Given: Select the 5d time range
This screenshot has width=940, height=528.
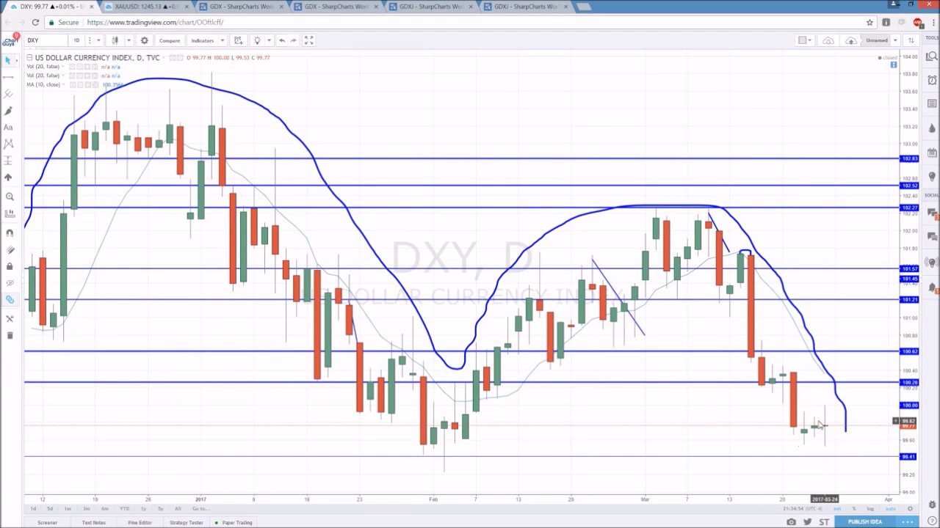Looking at the screenshot, I should [x=50, y=509].
